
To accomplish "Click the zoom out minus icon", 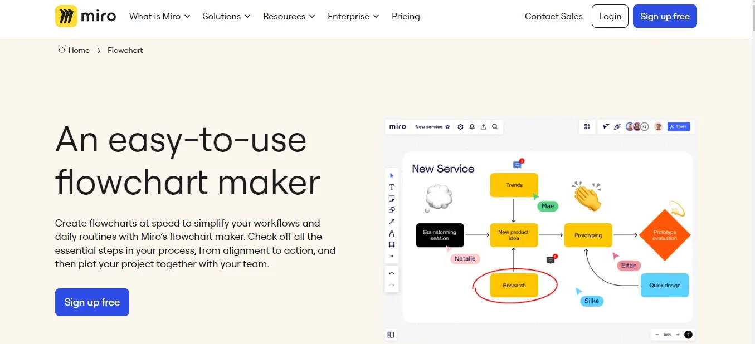I will [656, 335].
